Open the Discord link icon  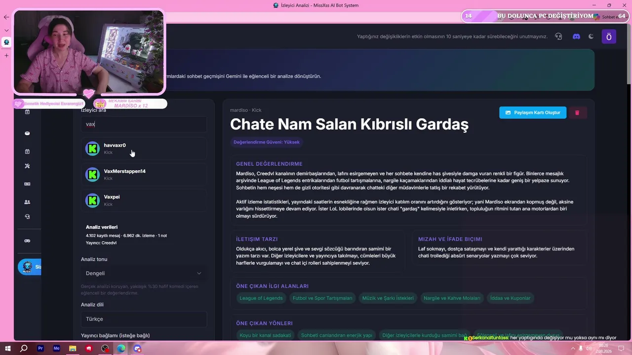576,36
